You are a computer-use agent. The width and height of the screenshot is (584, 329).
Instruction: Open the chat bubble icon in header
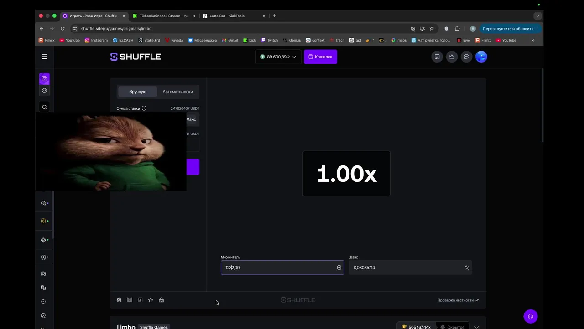pyautogui.click(x=466, y=57)
